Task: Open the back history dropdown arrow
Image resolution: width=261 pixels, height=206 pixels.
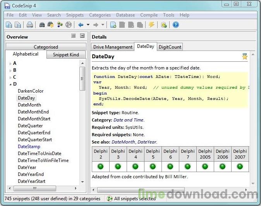Action: (x=88, y=25)
